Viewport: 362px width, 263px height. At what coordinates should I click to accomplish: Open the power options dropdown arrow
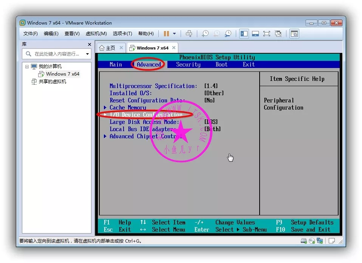coord(174,34)
